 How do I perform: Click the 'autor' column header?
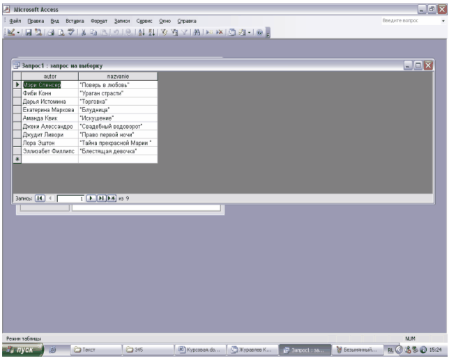[50, 76]
